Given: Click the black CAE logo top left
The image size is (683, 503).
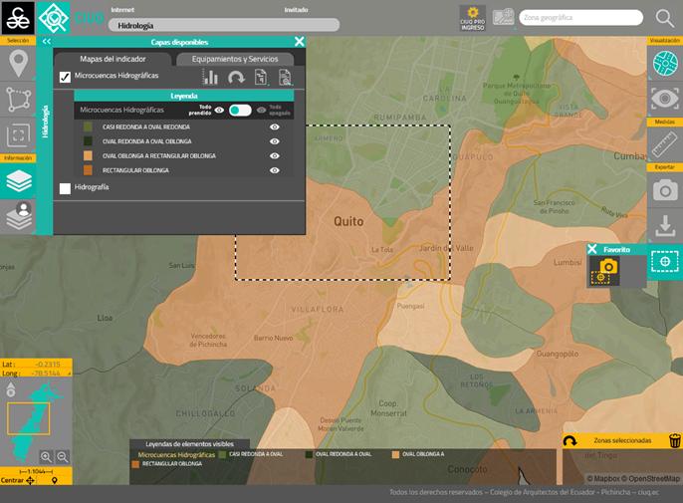Looking at the screenshot, I should [18, 18].
